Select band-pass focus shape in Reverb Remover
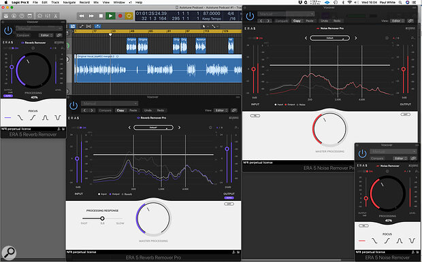Image resolution: width=422 pixels, height=262 pixels. point(45,117)
